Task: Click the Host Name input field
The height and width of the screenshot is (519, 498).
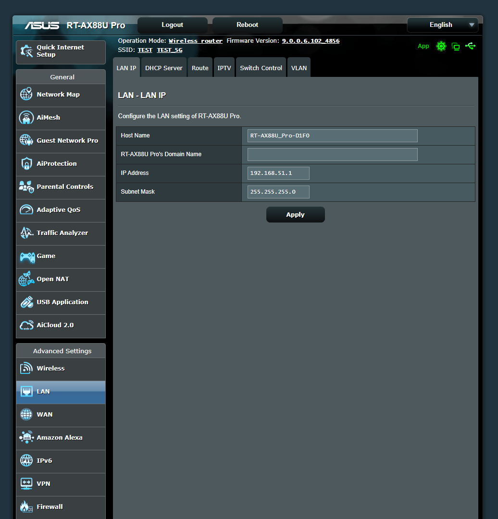Action: click(x=333, y=136)
